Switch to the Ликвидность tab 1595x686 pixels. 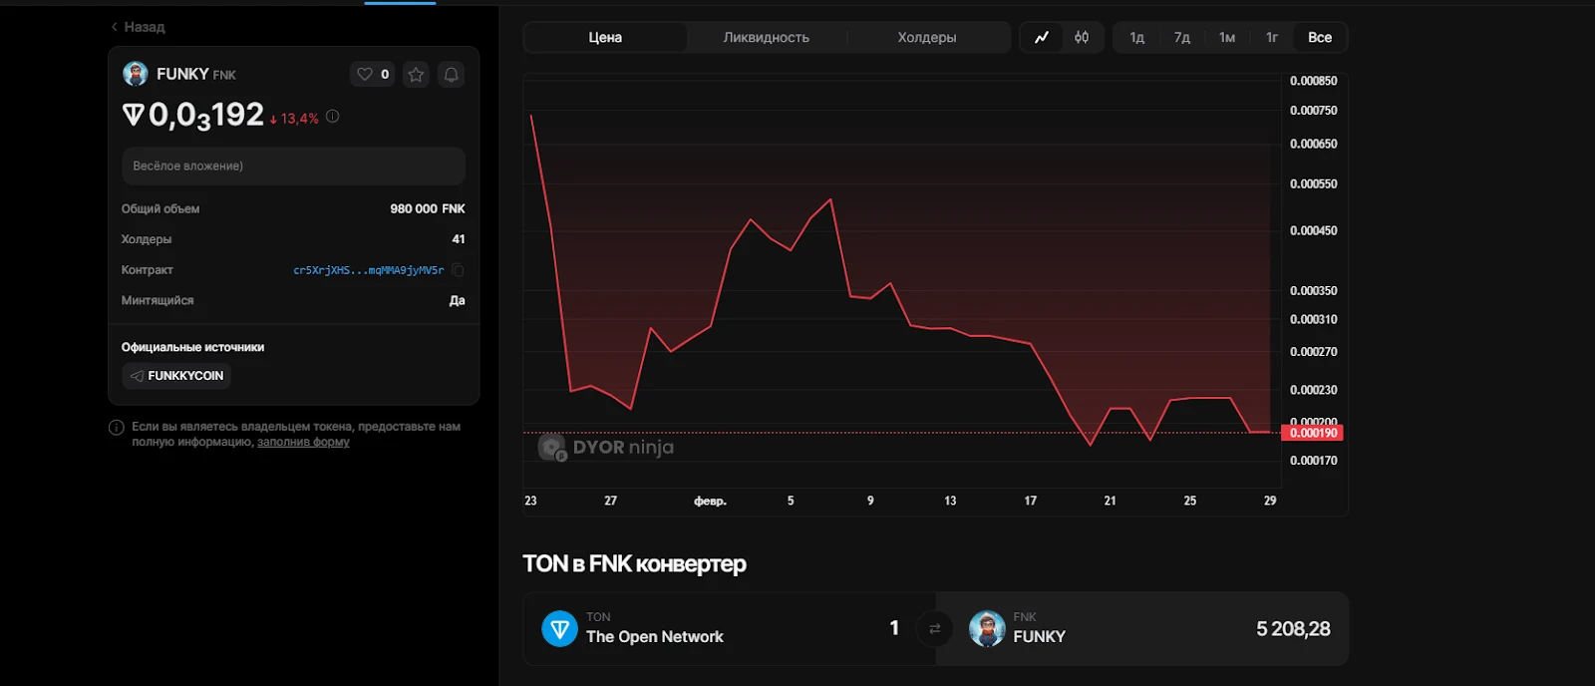[767, 38]
